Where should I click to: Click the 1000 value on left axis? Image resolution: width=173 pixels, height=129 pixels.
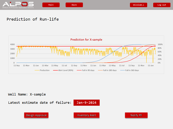click(13, 58)
